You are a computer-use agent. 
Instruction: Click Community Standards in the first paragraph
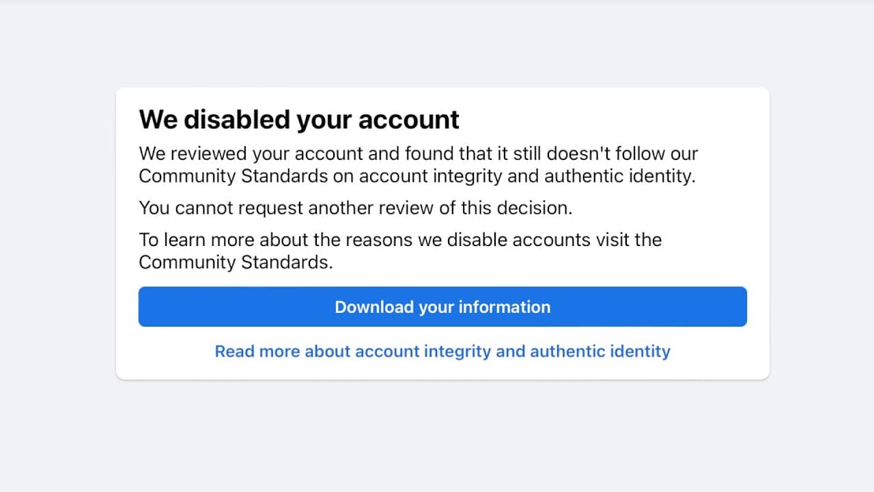point(234,176)
